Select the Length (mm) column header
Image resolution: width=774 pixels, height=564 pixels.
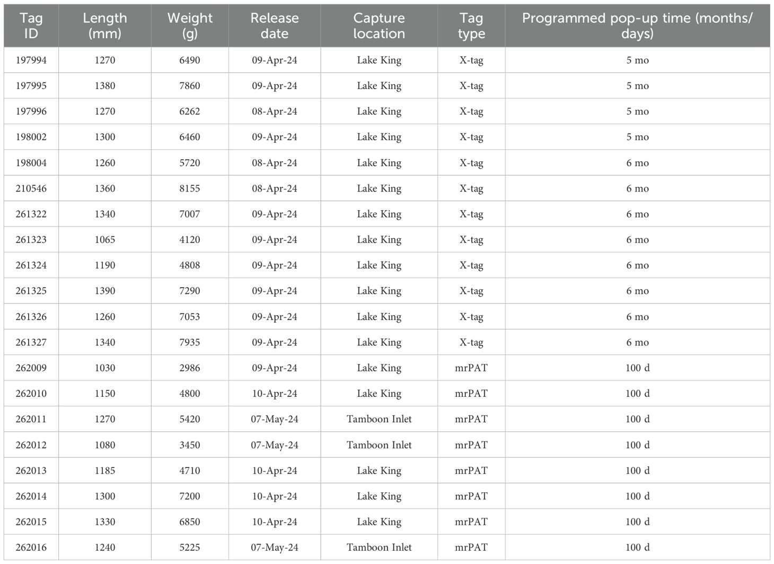pyautogui.click(x=105, y=25)
